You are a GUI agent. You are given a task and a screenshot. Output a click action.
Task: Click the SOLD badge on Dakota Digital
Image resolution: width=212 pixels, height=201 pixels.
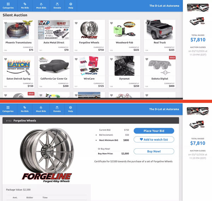click(172, 58)
